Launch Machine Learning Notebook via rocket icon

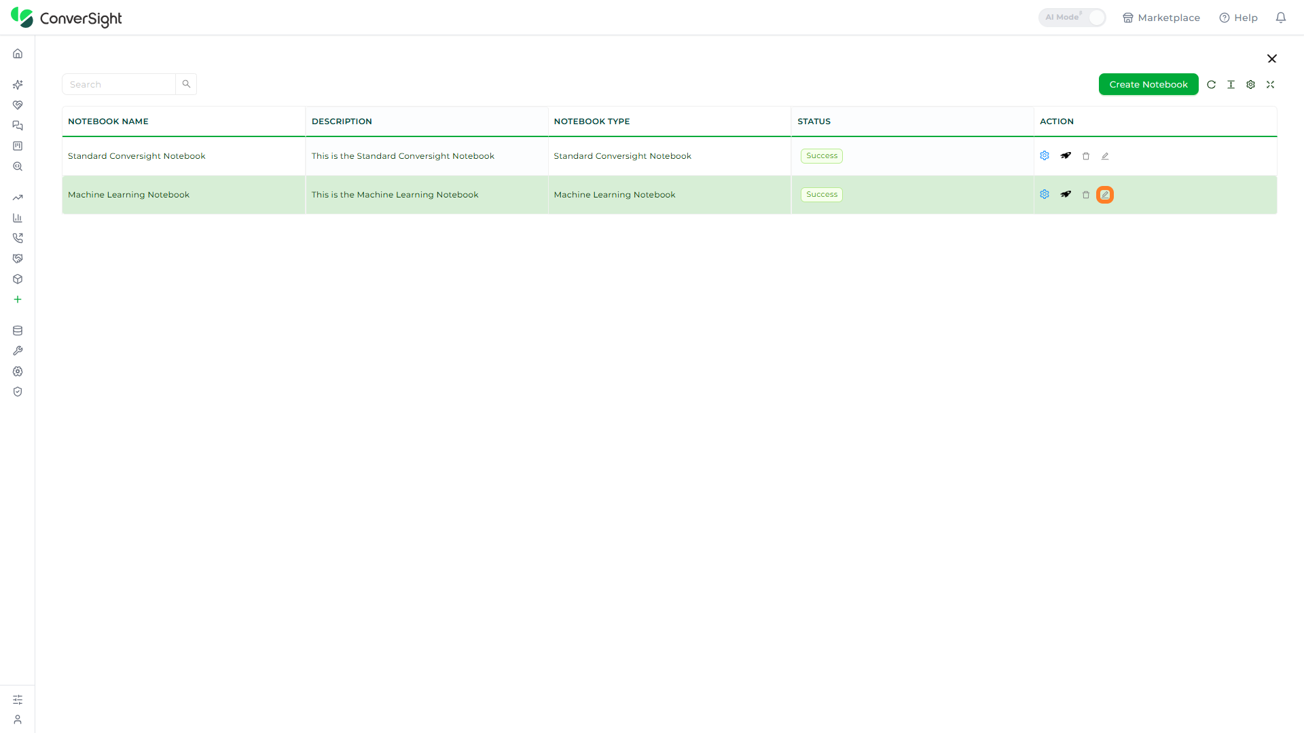click(1066, 194)
